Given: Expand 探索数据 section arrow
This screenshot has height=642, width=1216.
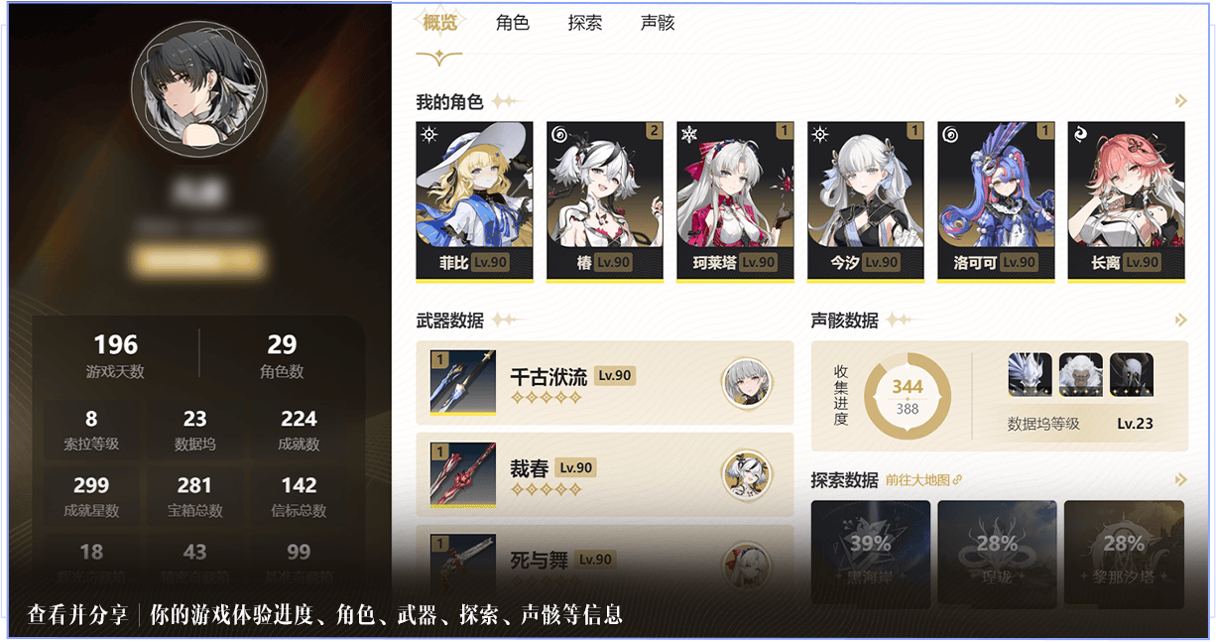Looking at the screenshot, I should (1180, 480).
